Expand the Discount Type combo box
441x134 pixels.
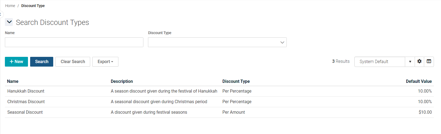217,42
